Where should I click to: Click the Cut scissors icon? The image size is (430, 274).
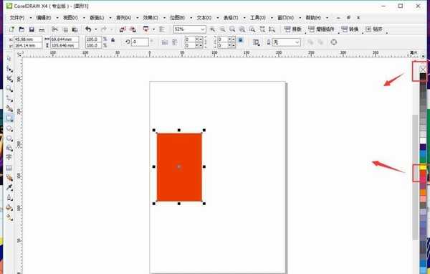pos(54,29)
